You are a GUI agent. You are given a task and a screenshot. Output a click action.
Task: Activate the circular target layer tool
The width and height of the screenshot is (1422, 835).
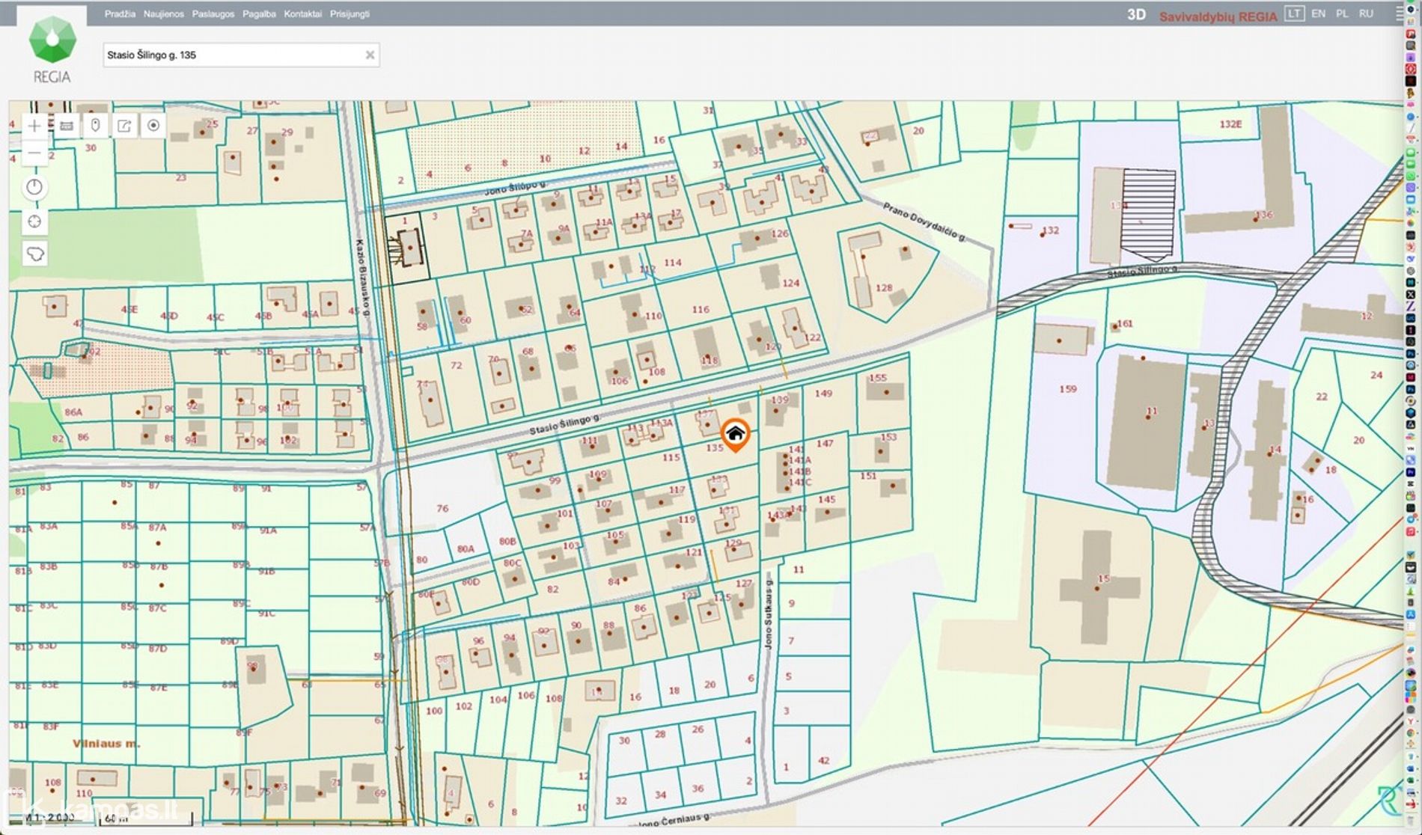coord(153,126)
